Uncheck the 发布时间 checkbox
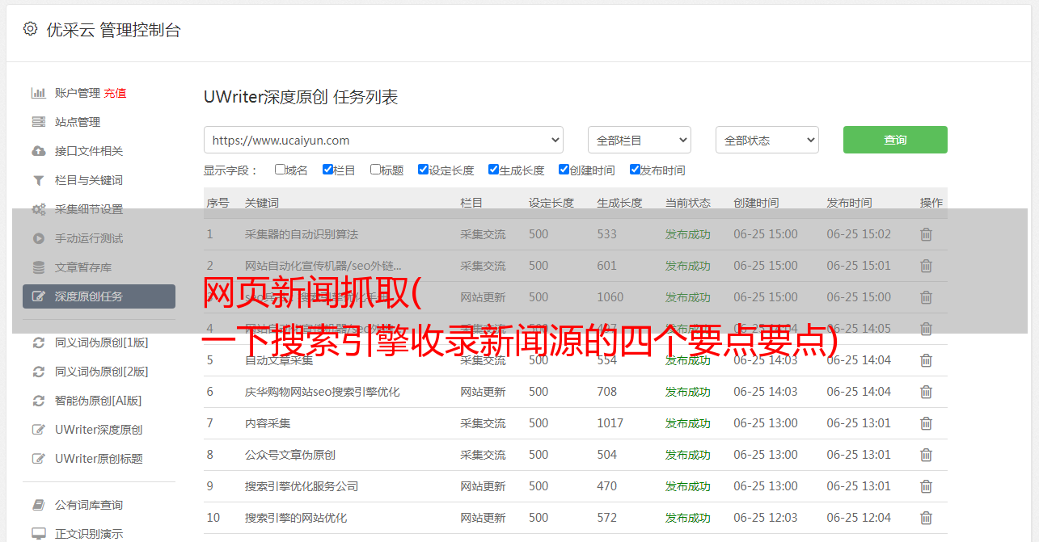The height and width of the screenshot is (542, 1039). pyautogui.click(x=635, y=170)
